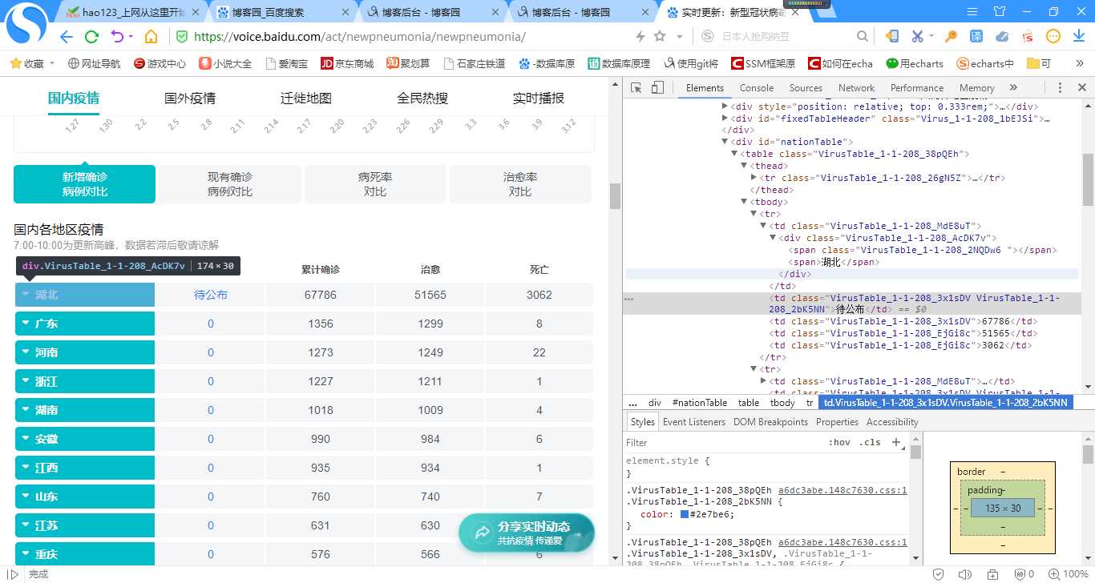The width and height of the screenshot is (1095, 583).
Task: Select 现有确诊 病例对比 chart button
Action: point(230,184)
